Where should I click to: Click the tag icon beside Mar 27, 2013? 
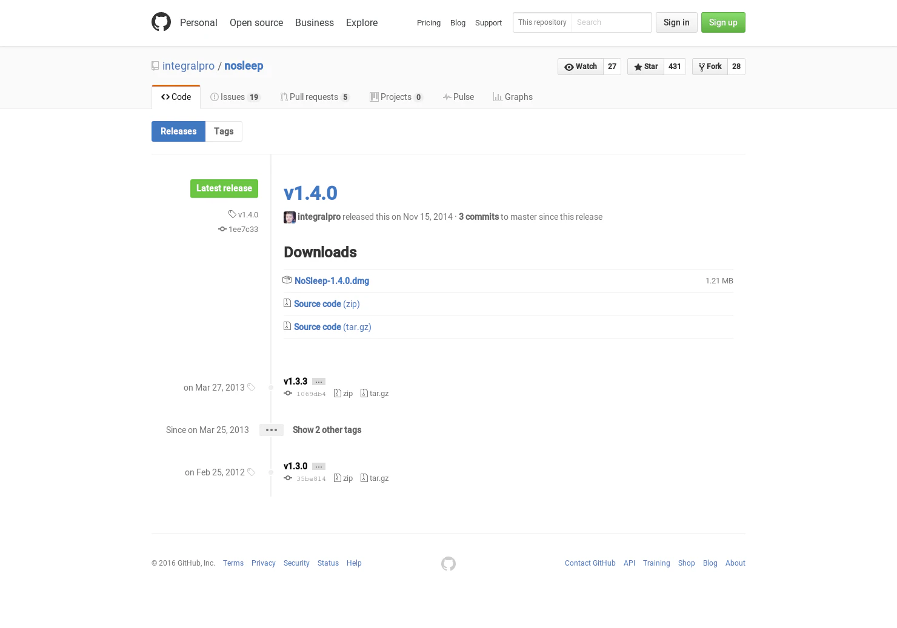pos(251,388)
